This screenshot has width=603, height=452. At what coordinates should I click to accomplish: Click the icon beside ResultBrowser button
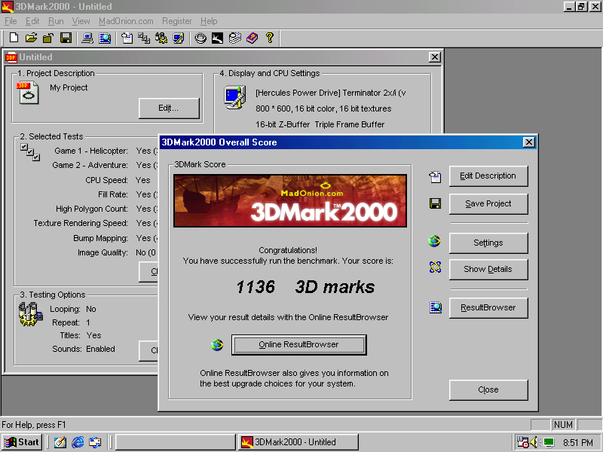[436, 307]
